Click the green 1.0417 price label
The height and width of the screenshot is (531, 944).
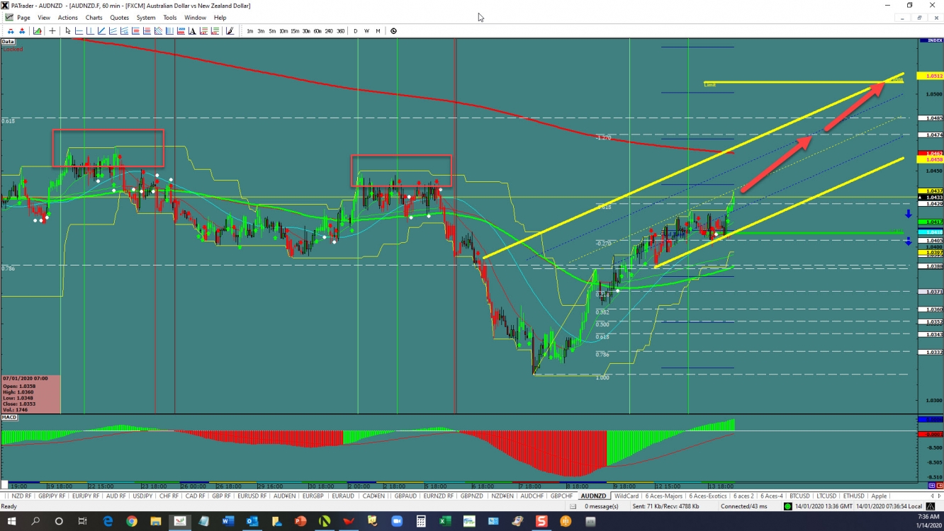pyautogui.click(x=929, y=222)
